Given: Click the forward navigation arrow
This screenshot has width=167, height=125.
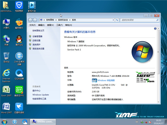Looking at the screenshot, I should click(x=35, y=20).
